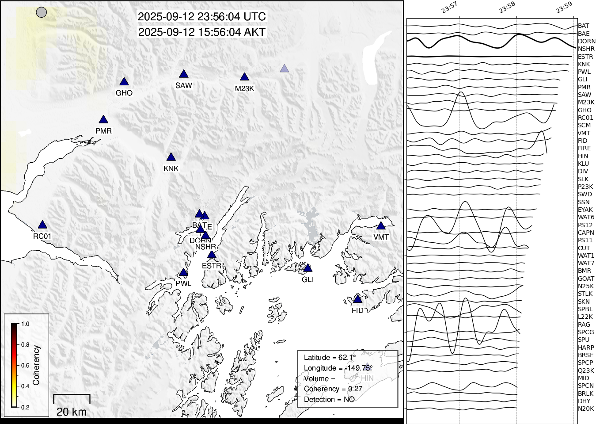Click the P23K label in the trace list
Screen dimensions: 596x424
point(585,187)
